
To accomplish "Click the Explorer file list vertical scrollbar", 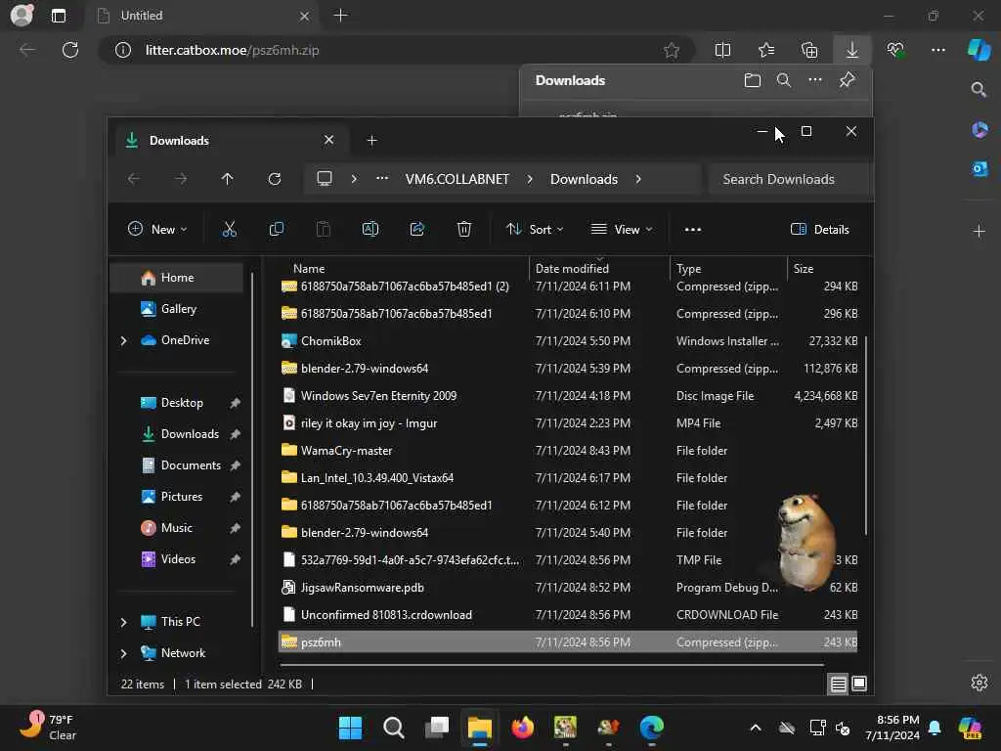I will [866, 435].
